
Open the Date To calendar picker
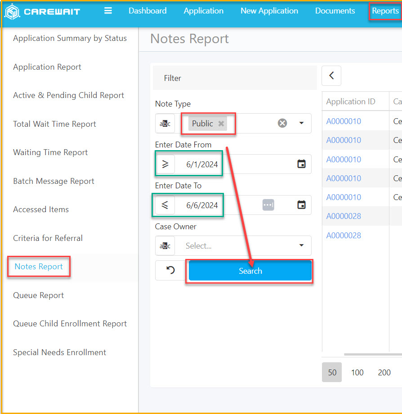pos(301,205)
